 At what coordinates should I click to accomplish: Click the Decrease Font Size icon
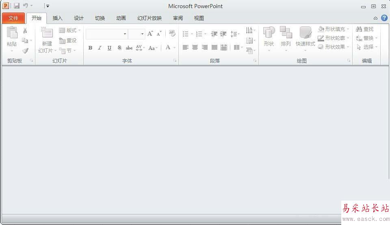click(159, 34)
